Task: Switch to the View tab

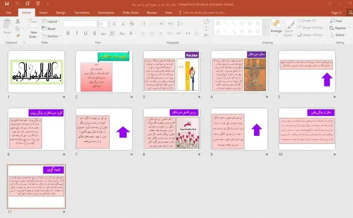Action: [169, 13]
